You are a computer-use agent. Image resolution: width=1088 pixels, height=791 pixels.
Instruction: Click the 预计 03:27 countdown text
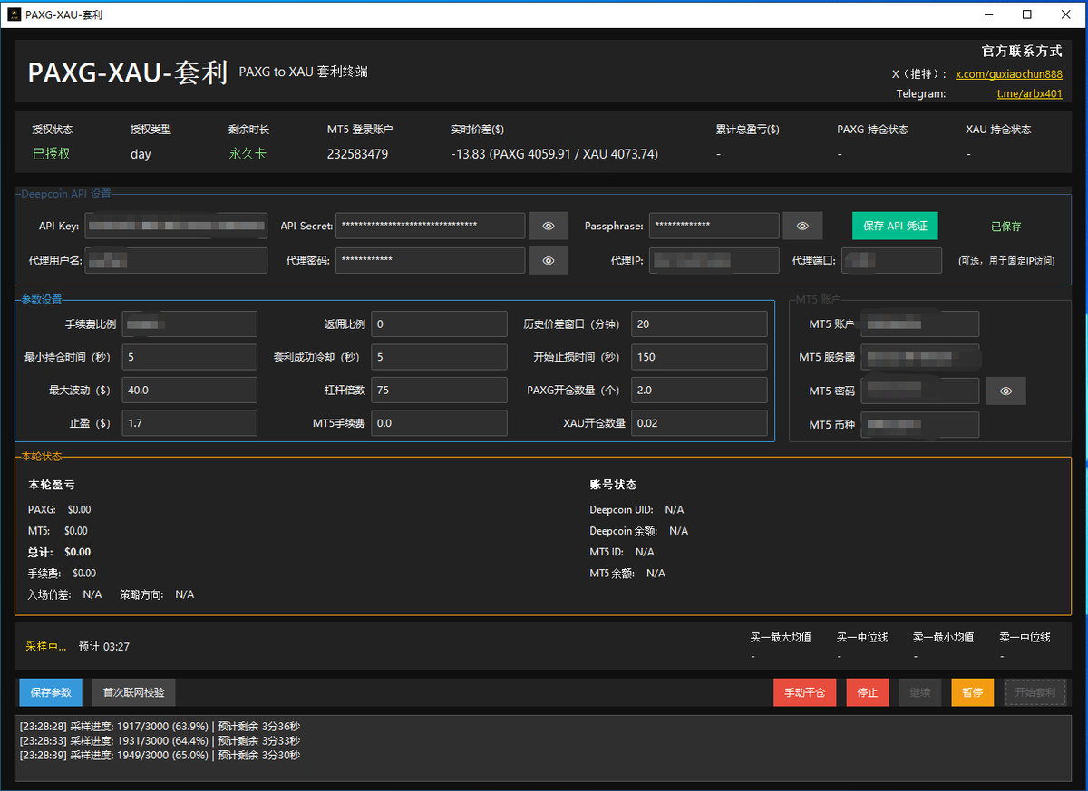[x=104, y=647]
